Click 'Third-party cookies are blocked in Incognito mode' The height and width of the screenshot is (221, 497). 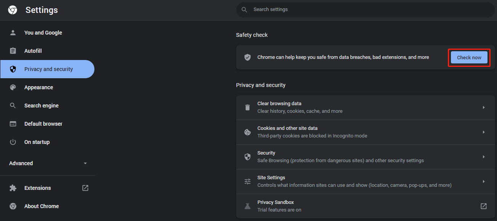[312, 136]
